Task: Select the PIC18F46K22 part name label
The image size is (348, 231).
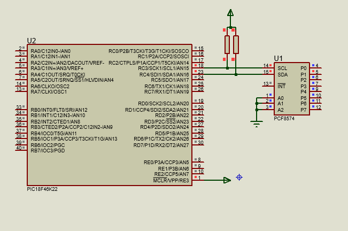Action: coord(42,189)
